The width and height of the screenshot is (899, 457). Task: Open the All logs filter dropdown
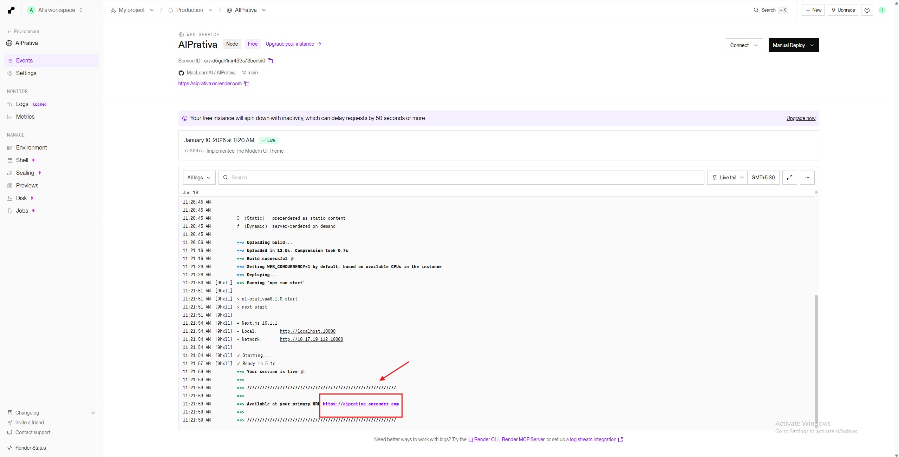199,178
